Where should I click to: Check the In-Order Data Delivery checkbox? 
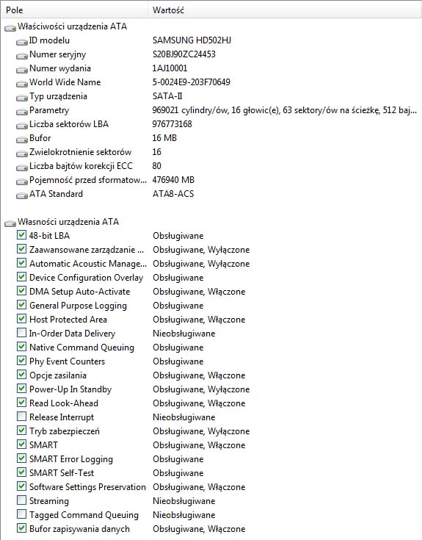pos(21,333)
